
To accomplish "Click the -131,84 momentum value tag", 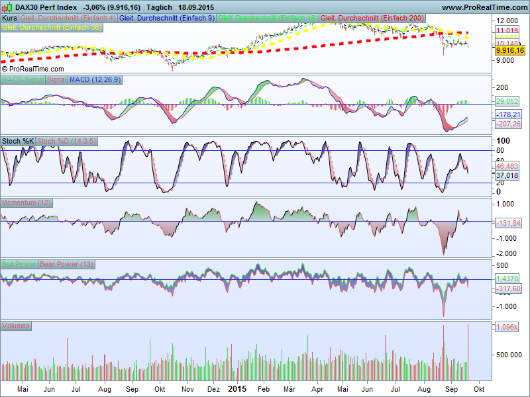I will click(508, 223).
